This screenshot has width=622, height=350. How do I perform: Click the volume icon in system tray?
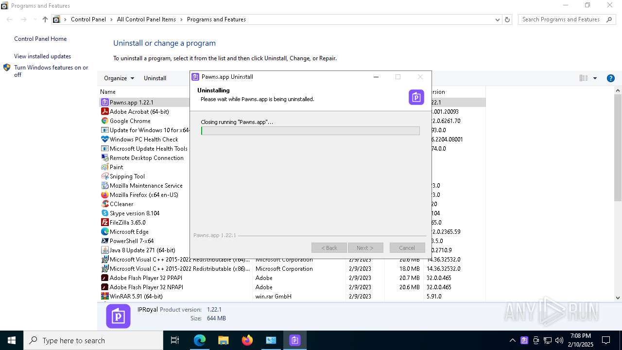click(x=559, y=340)
